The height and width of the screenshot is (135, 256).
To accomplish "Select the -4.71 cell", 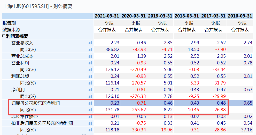I will [160, 49].
